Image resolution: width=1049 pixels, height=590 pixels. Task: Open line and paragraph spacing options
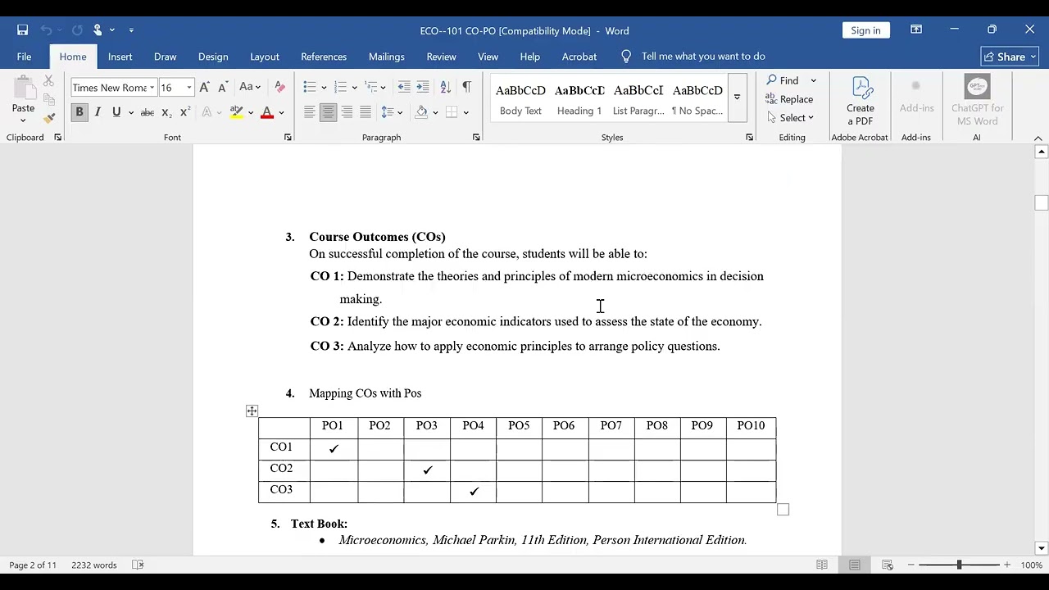(x=391, y=112)
